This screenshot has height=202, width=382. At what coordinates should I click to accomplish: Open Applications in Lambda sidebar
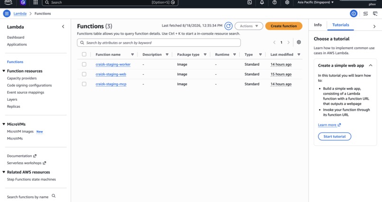[x=17, y=44]
